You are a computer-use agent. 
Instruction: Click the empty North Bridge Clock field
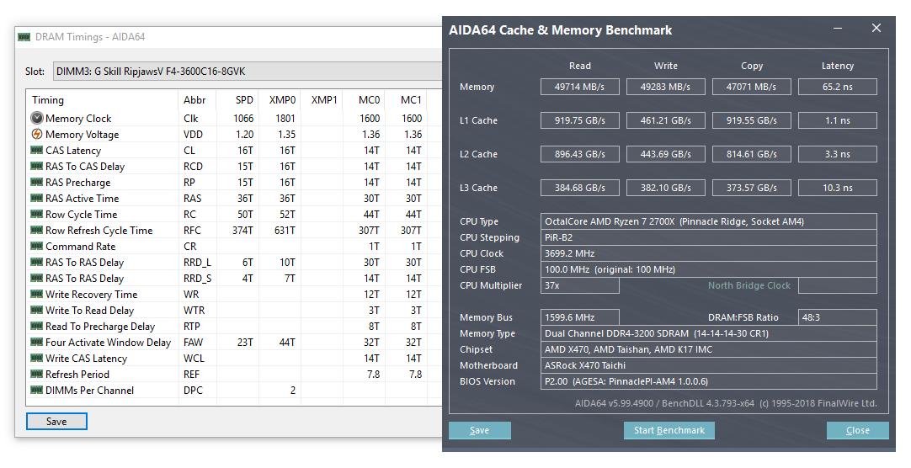click(838, 285)
